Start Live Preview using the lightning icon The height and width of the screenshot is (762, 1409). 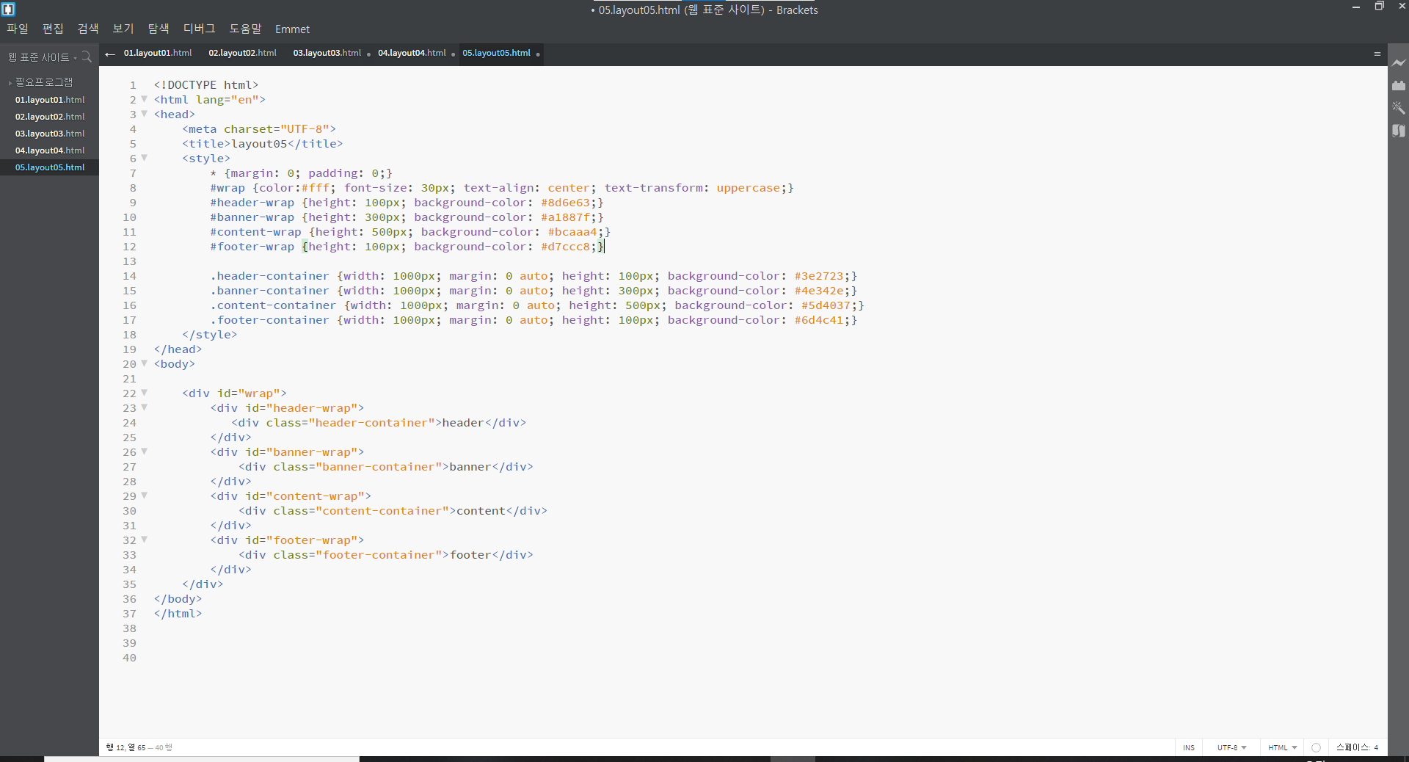tap(1399, 63)
